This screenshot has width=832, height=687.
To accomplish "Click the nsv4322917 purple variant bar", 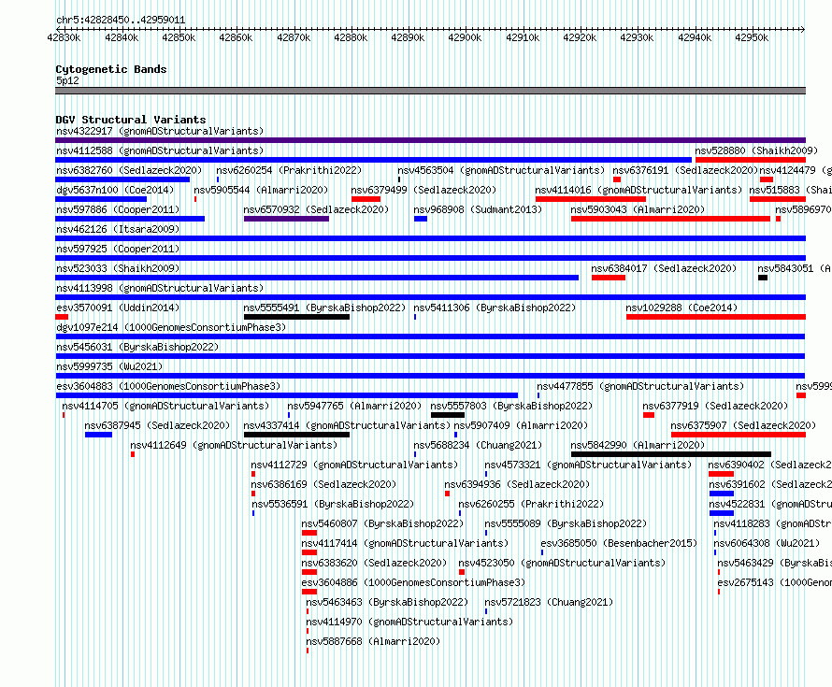I will tap(430, 140).
